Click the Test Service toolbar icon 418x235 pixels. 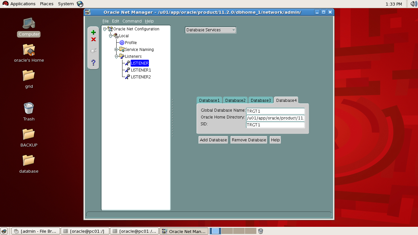click(93, 51)
